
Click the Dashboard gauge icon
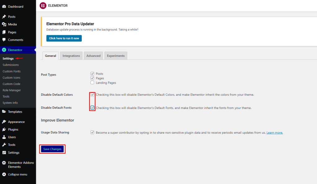(x=4, y=7)
